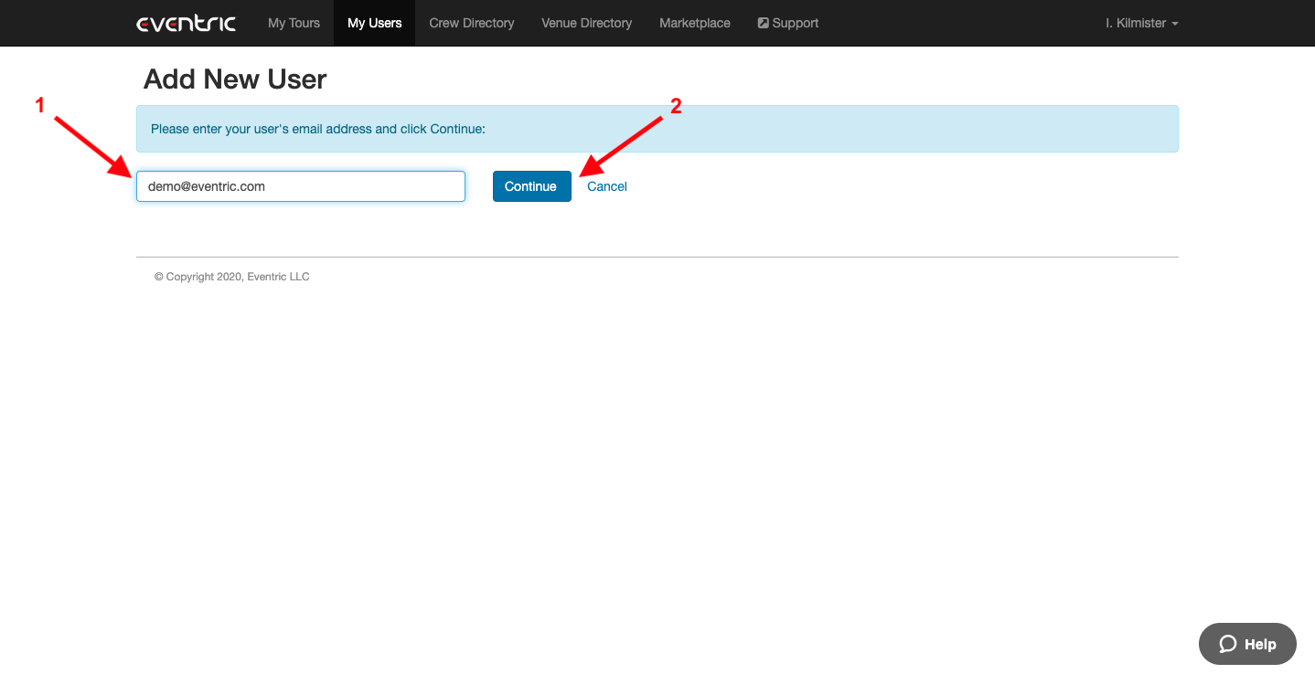Click the blue instruction banner
The image size is (1315, 674).
657,128
